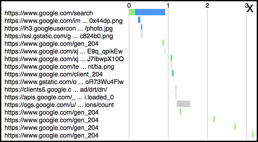Click the gray bar for c824b0.png request
The width and height of the screenshot is (258, 142).
pos(141,35)
